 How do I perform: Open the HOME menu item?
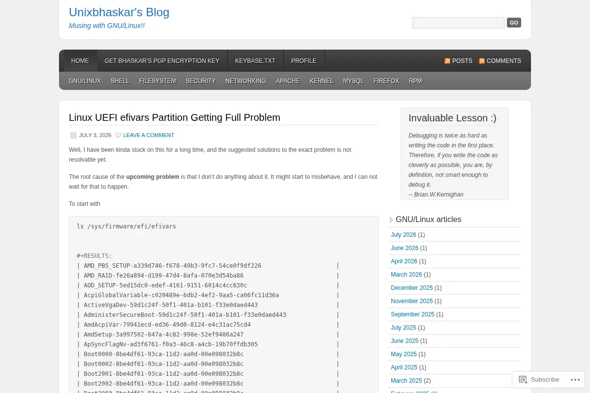tap(80, 61)
